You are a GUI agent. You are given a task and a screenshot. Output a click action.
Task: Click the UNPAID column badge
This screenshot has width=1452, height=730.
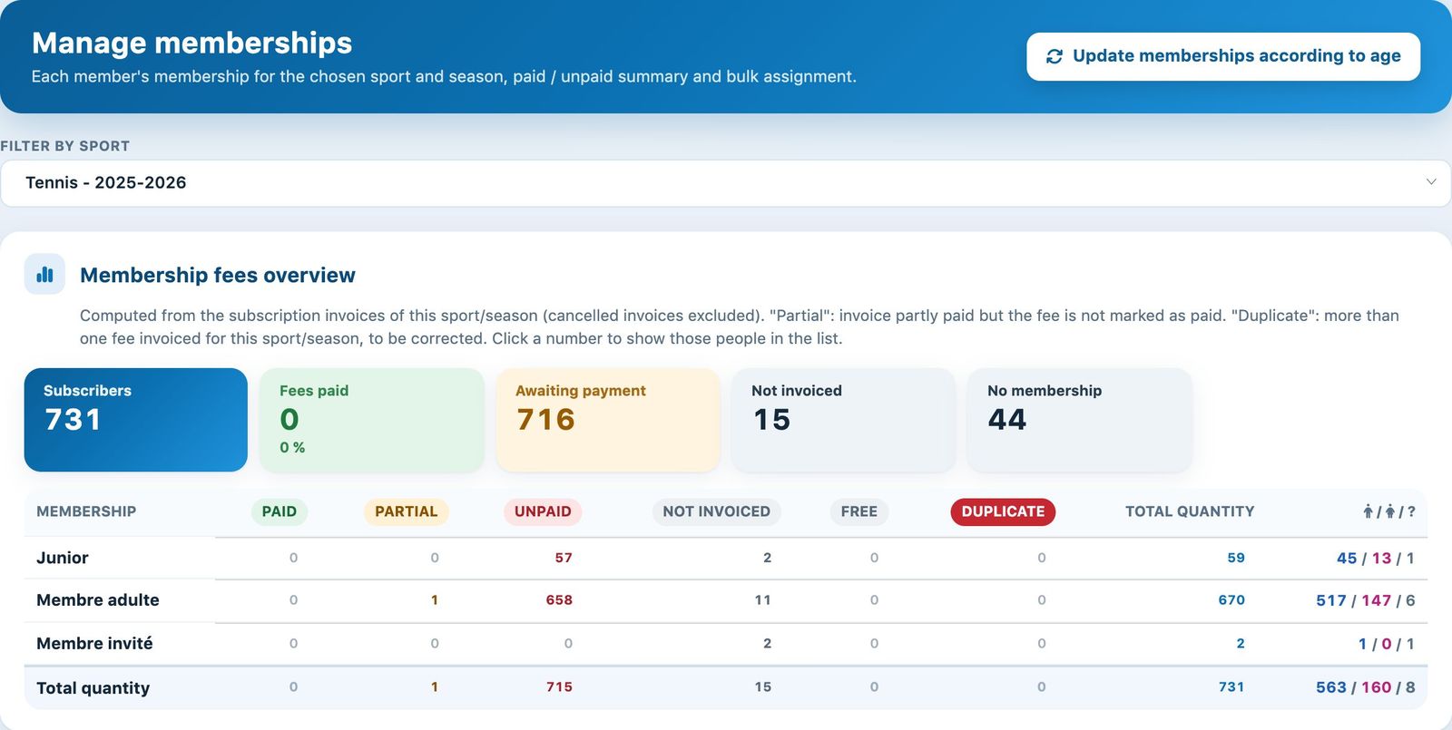tap(543, 511)
